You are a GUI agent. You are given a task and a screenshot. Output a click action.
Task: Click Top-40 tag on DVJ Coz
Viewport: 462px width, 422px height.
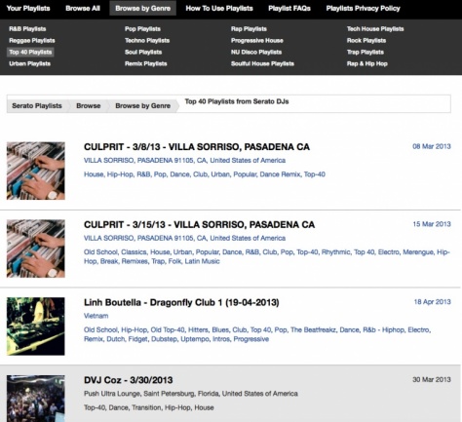(x=95, y=407)
